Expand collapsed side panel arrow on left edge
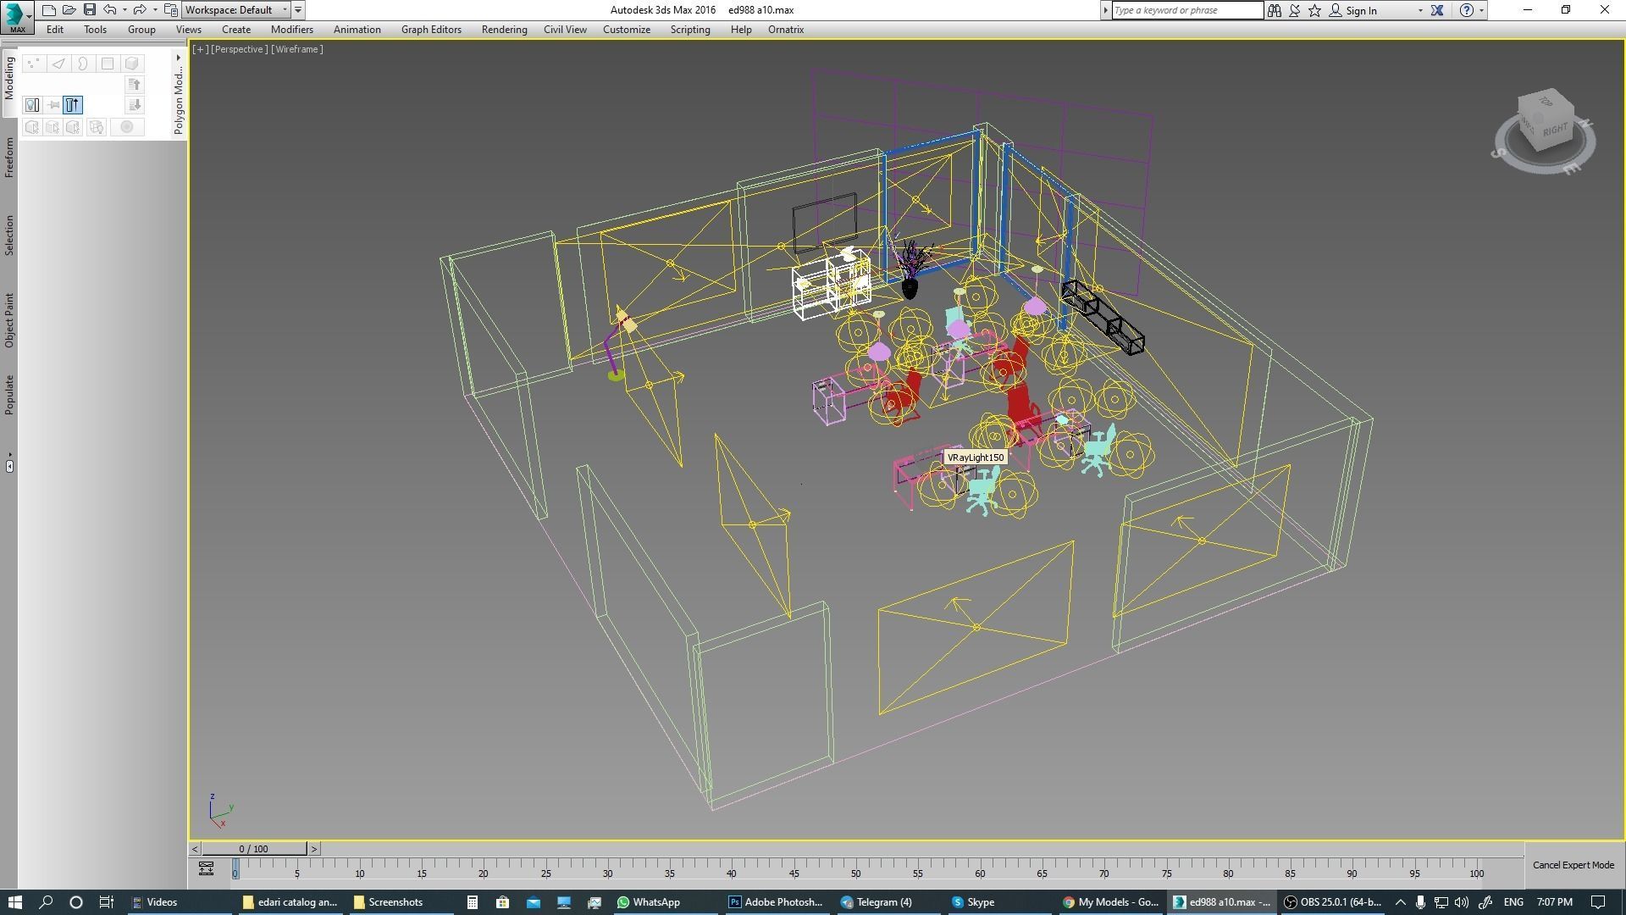The height and width of the screenshot is (915, 1626). (9, 466)
